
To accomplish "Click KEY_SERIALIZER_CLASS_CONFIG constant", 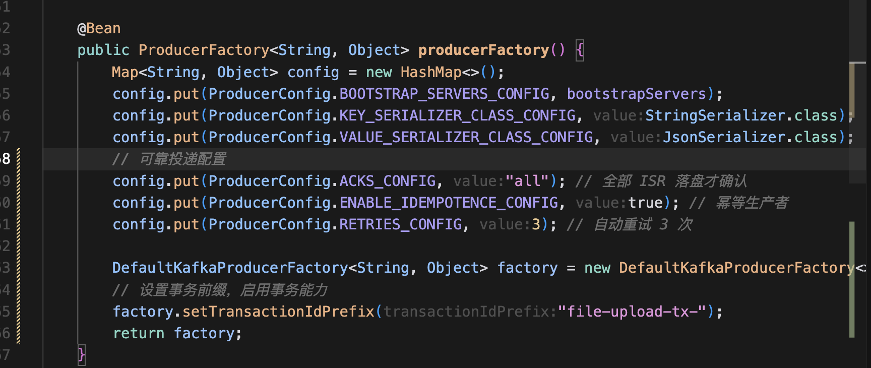I will click(457, 115).
